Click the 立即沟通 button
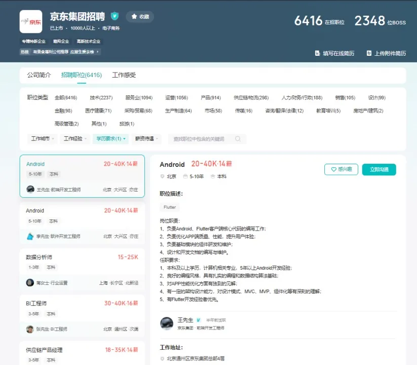This screenshot has height=365, width=417. (379, 169)
